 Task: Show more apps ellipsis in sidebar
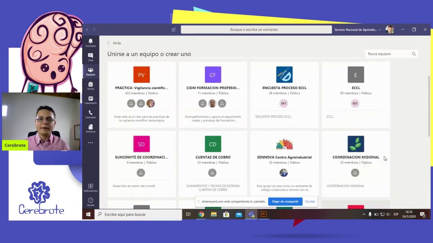tap(90, 143)
